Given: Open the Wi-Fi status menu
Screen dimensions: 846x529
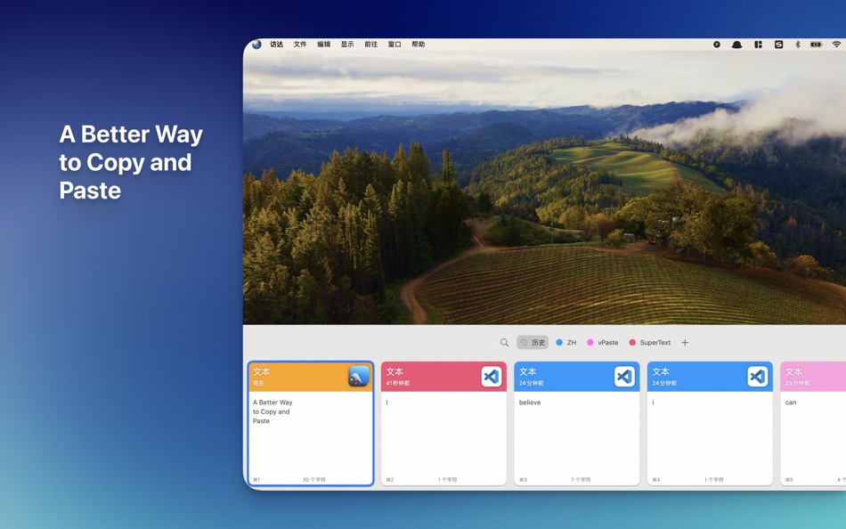Looking at the screenshot, I should (x=837, y=45).
